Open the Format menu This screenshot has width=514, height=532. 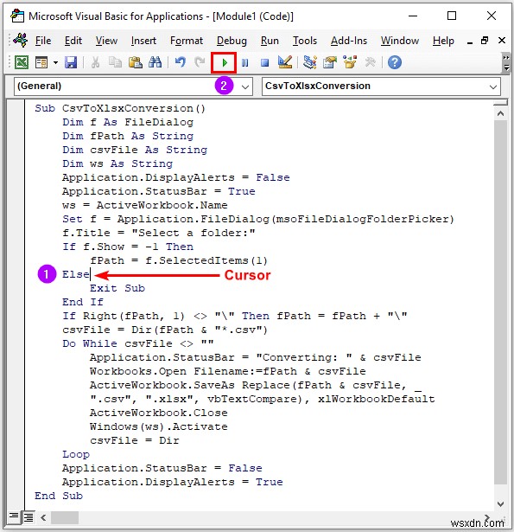(187, 41)
